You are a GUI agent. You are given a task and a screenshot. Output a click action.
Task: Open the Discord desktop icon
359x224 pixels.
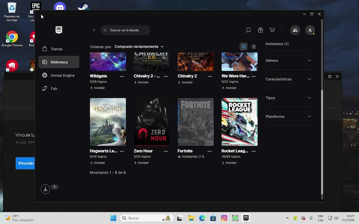coord(60,7)
